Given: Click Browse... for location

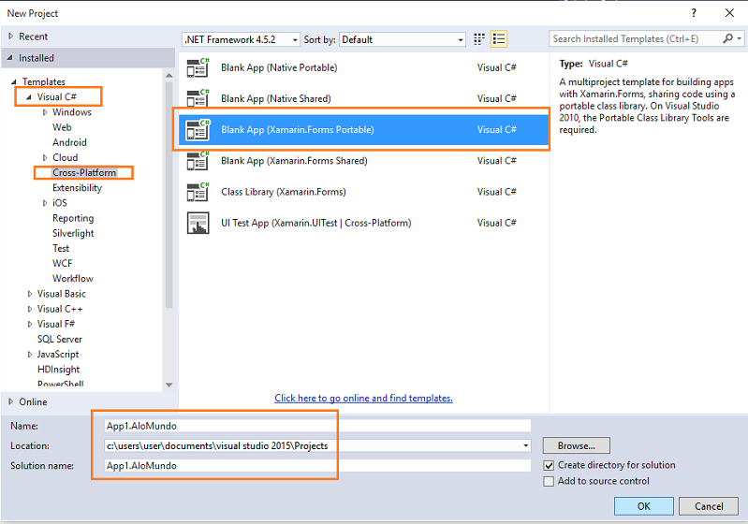Looking at the screenshot, I should point(577,445).
